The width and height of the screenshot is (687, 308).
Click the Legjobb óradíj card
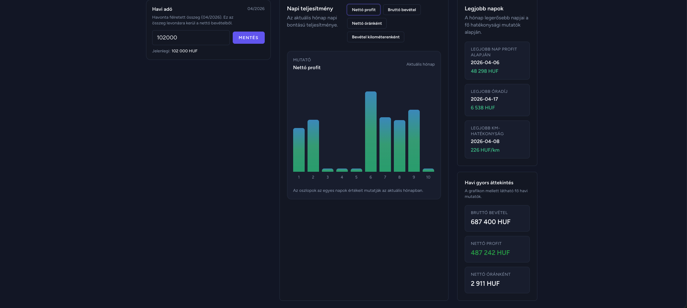497,100
